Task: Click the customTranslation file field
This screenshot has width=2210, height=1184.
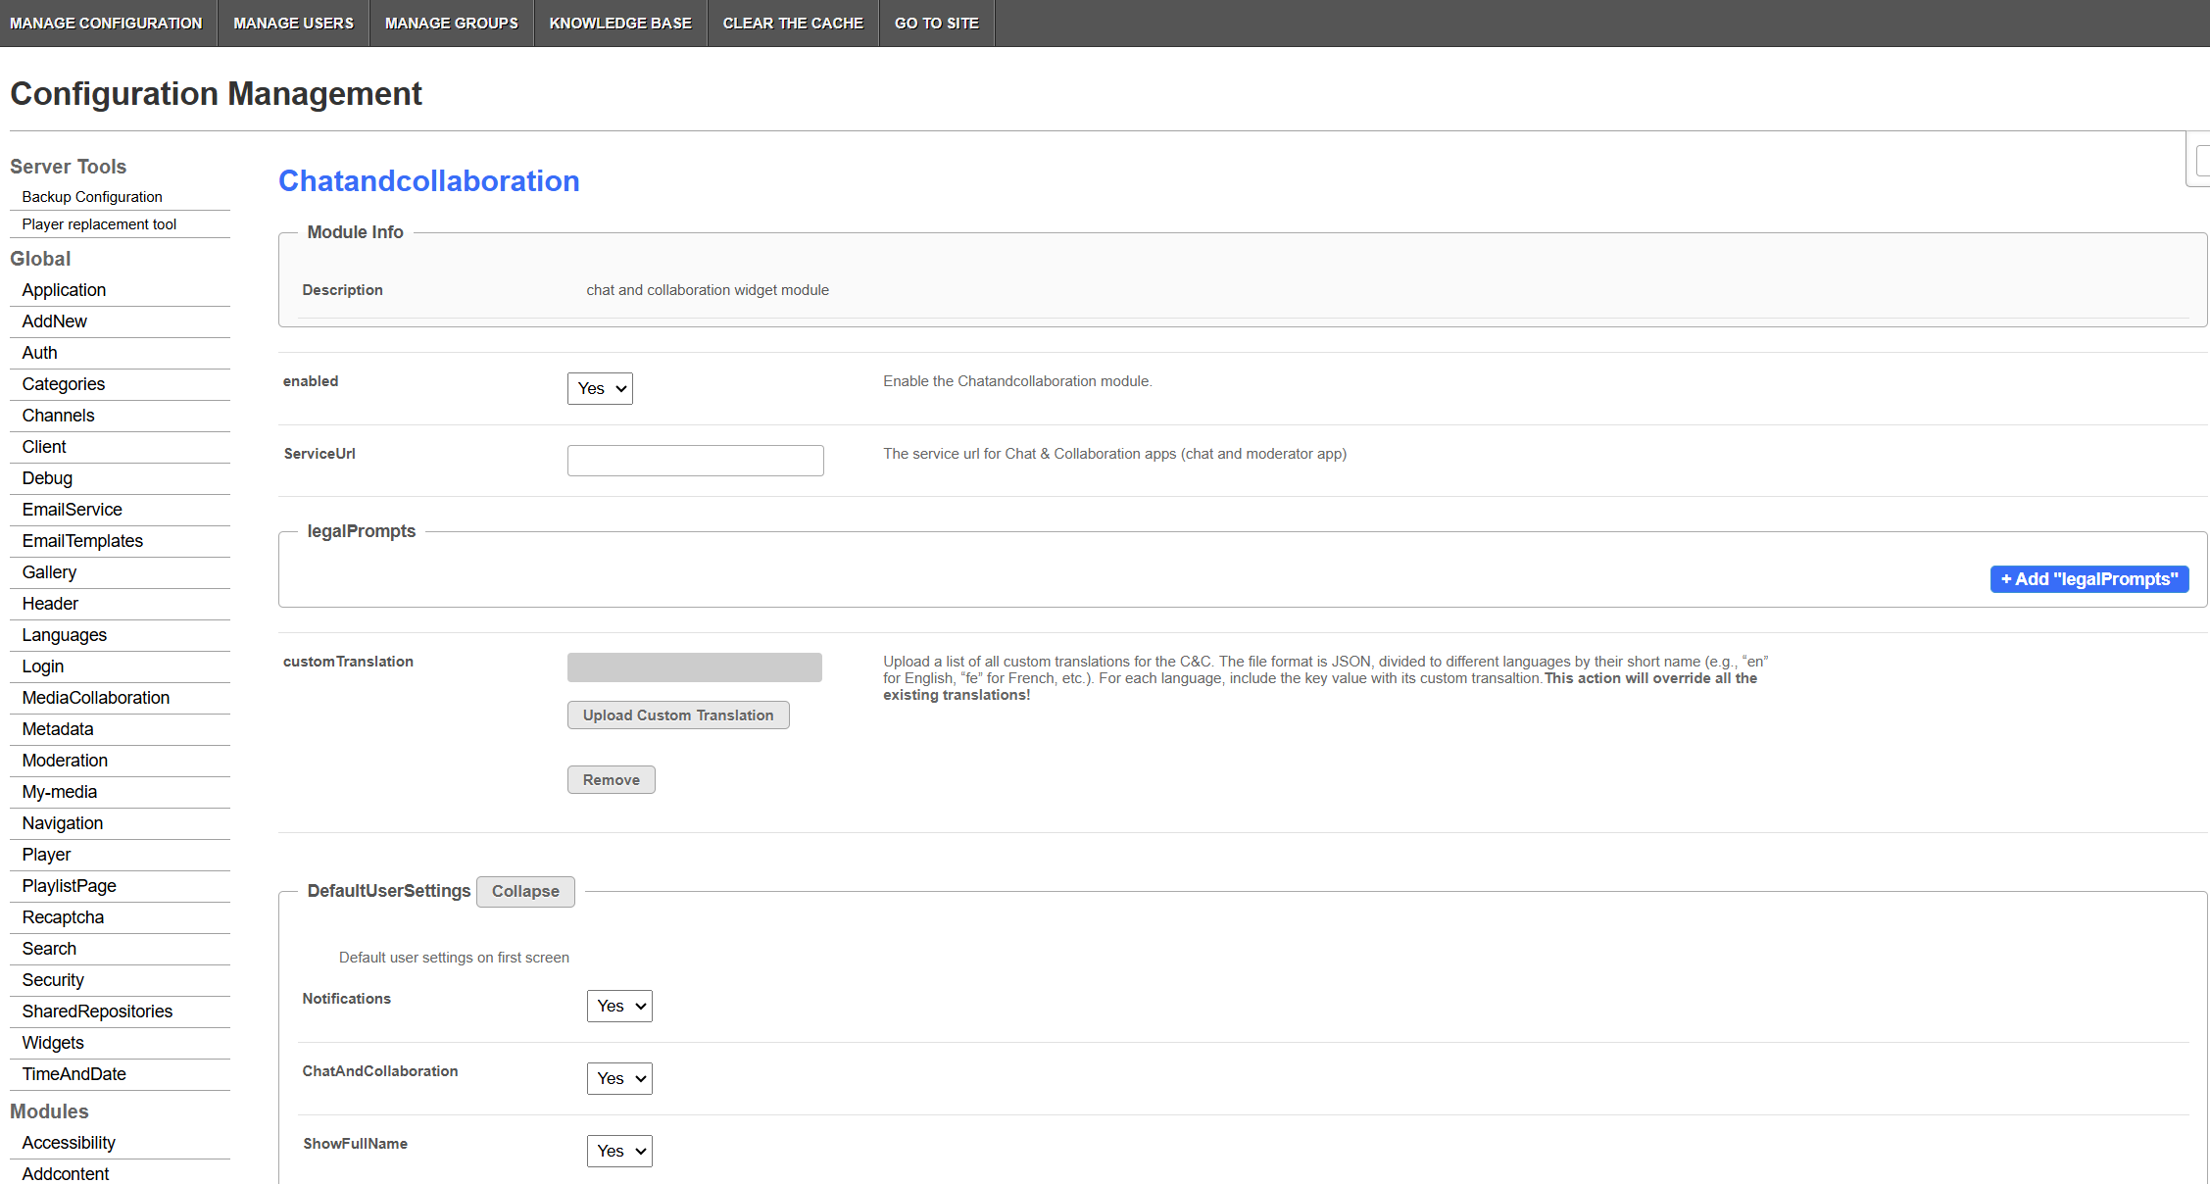Action: point(694,667)
